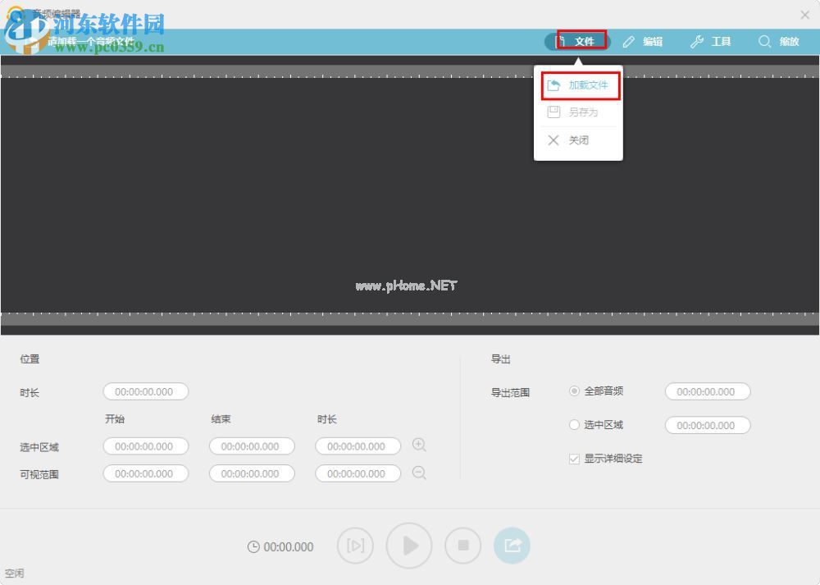820x585 pixels.
Task: Click the wrench icon next to 工具
Action: (x=696, y=41)
